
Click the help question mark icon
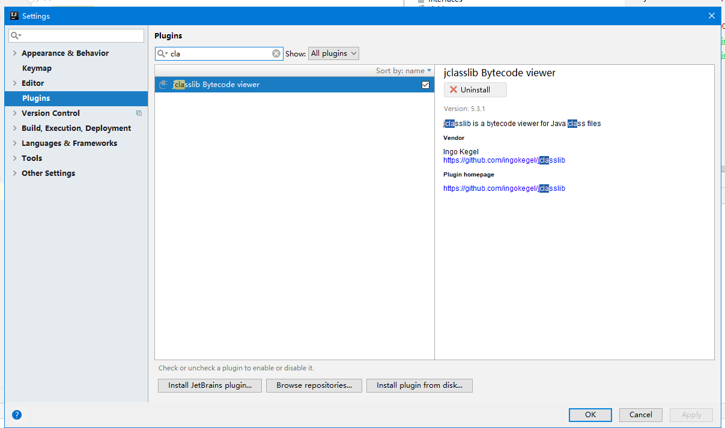[17, 415]
